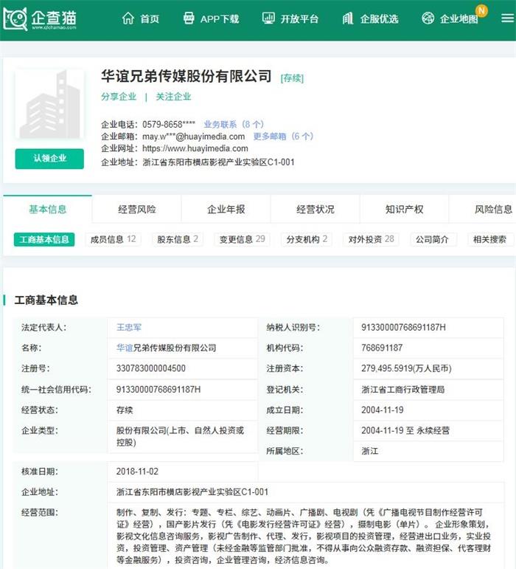This screenshot has width=516, height=569.
Task: Click the 首页 home icon
Action: point(128,18)
